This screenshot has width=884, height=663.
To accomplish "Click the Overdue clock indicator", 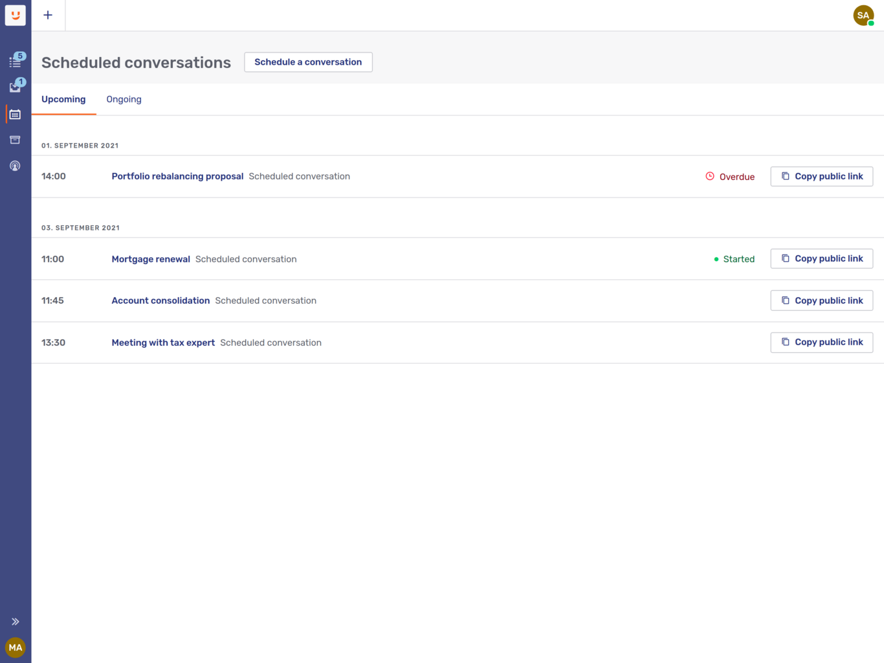I will [x=709, y=175].
